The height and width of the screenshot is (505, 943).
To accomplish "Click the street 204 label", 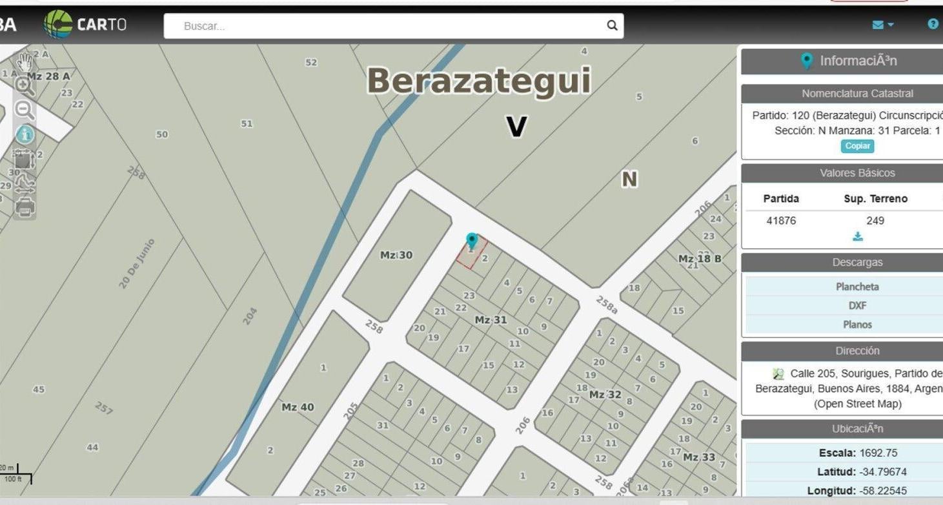I will (250, 316).
